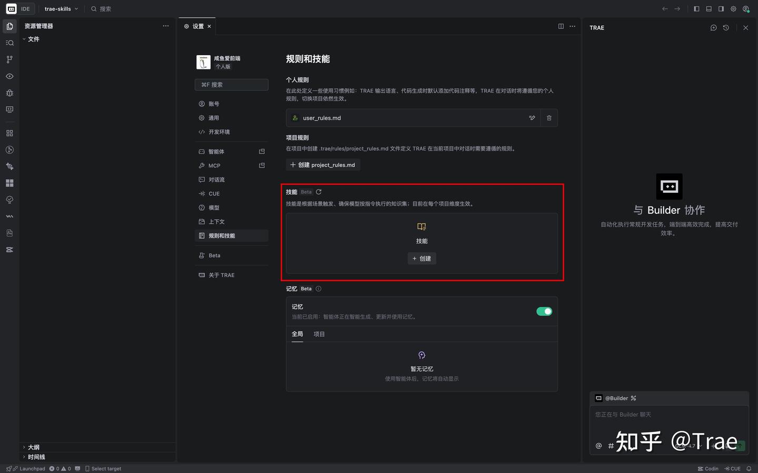Open the 资源管理器 more options menu
This screenshot has width=758, height=473.
point(166,26)
